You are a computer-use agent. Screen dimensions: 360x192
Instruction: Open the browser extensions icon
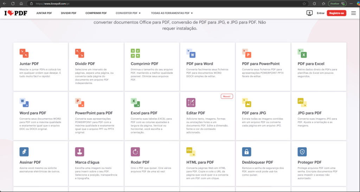coord(315,4)
